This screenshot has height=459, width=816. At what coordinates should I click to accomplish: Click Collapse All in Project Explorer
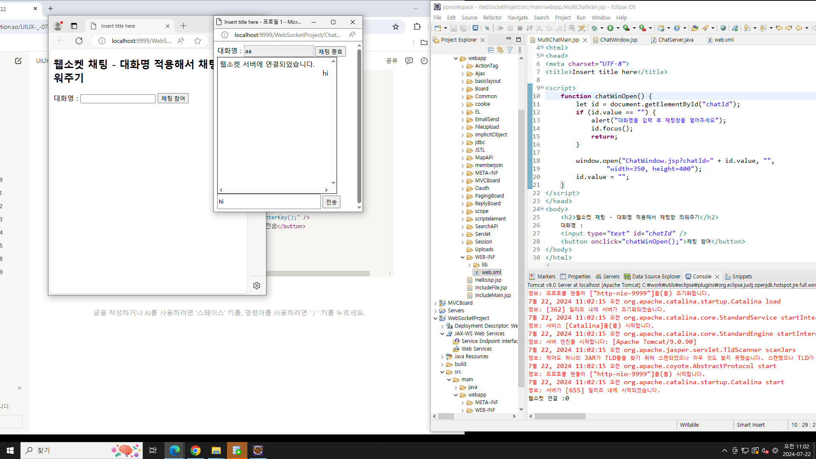click(491, 50)
